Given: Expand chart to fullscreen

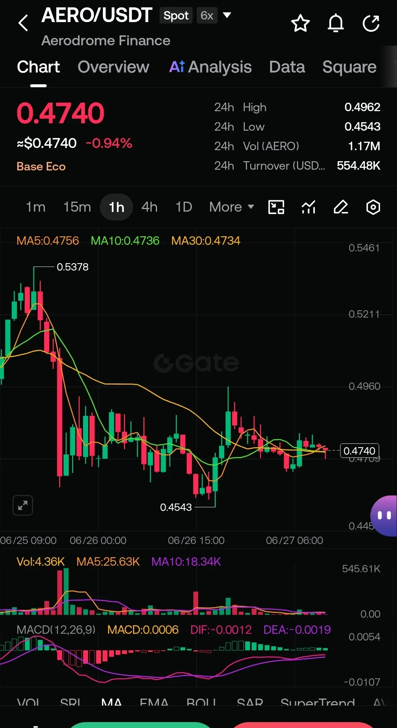Looking at the screenshot, I should click(23, 505).
